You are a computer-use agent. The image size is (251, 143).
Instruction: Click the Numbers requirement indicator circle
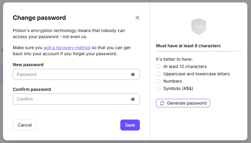[158, 81]
